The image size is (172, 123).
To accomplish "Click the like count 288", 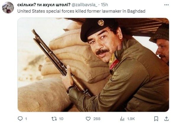I will (x=97, y=119).
